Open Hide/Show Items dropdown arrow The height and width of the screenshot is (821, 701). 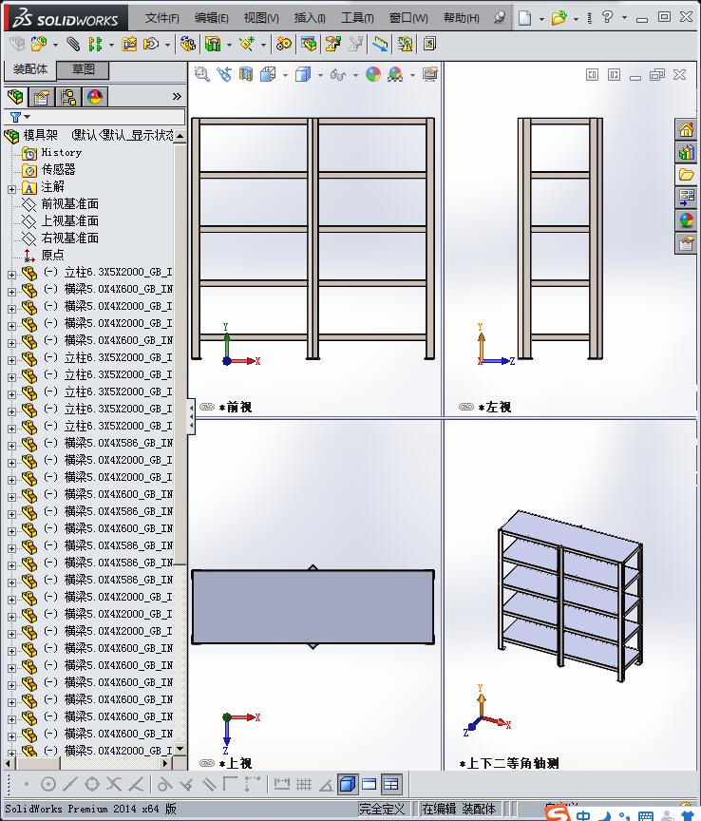355,75
